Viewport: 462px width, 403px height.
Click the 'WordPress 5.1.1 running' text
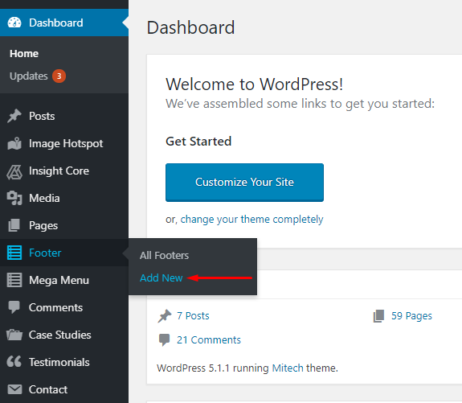click(x=213, y=368)
